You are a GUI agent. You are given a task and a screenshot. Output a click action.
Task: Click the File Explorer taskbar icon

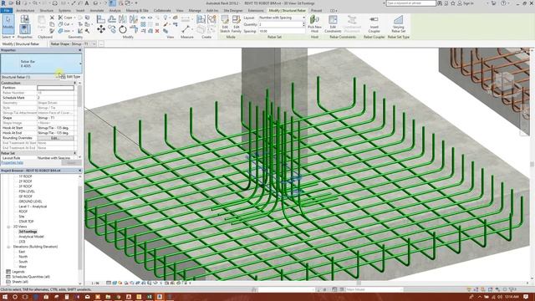(x=108, y=297)
